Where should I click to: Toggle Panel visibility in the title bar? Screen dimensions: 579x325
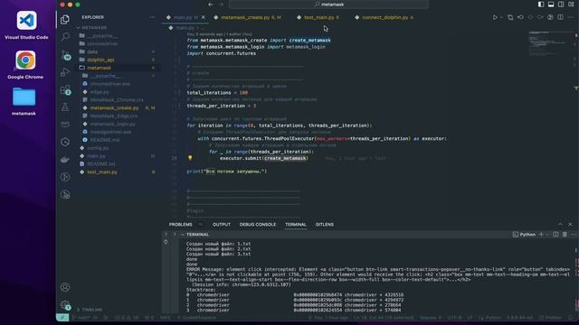point(551,5)
